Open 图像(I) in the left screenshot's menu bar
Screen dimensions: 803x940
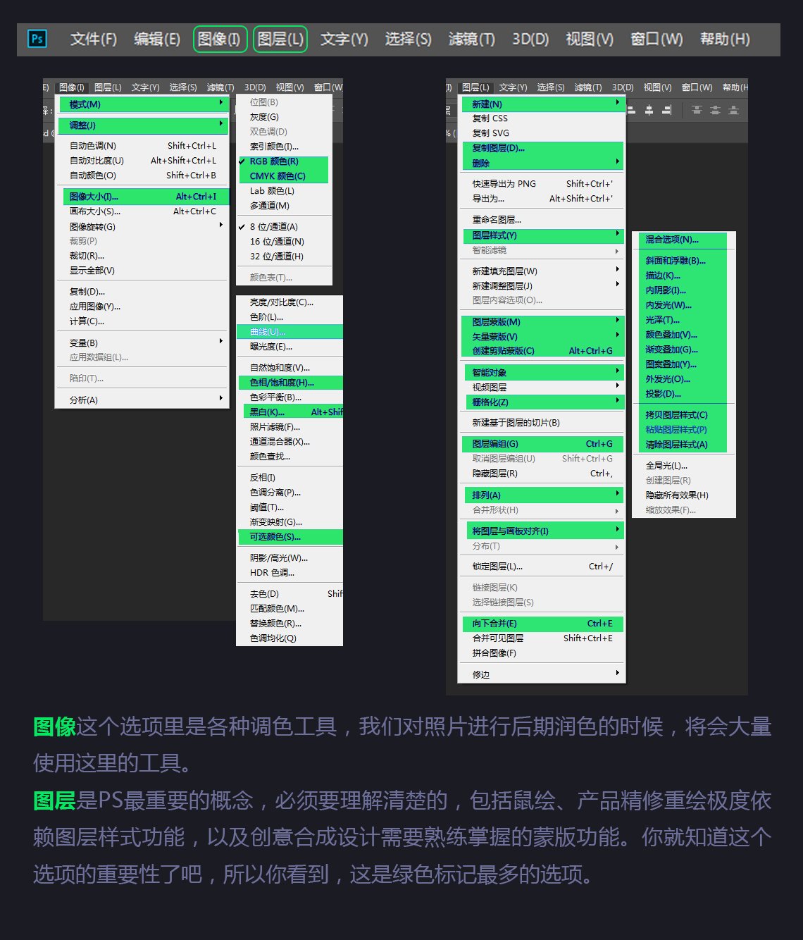(72, 87)
